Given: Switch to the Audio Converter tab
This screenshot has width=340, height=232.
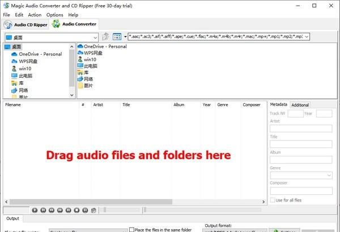Looking at the screenshot, I should (x=74, y=24).
